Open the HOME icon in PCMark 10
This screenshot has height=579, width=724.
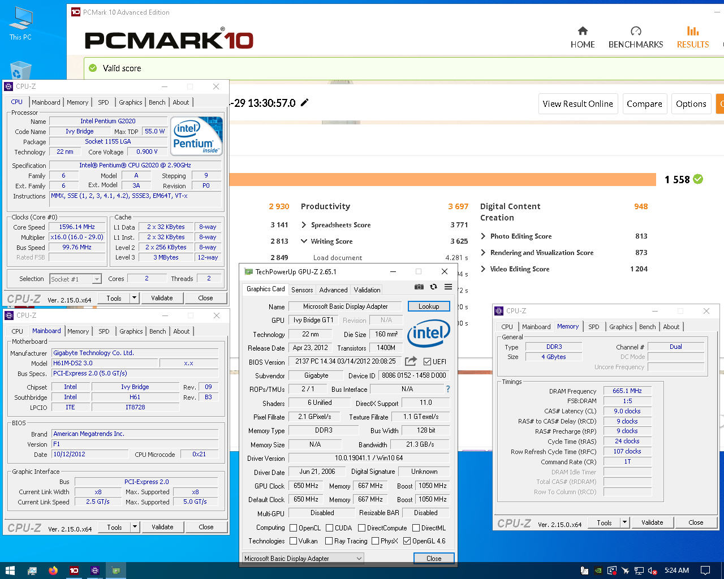click(x=583, y=31)
